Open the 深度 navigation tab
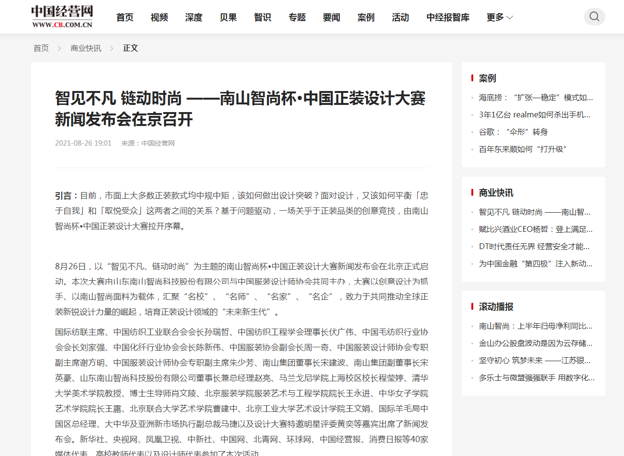This screenshot has height=456, width=624. 194,18
